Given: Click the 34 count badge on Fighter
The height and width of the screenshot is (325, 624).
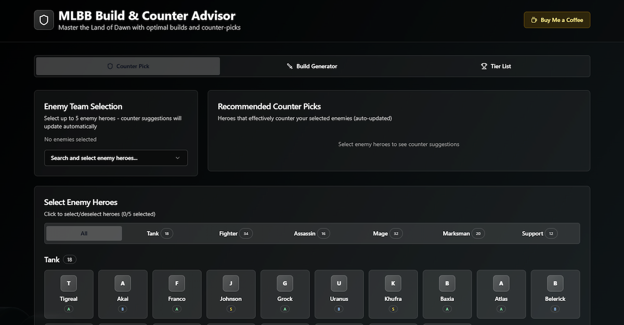Looking at the screenshot, I should point(246,234).
